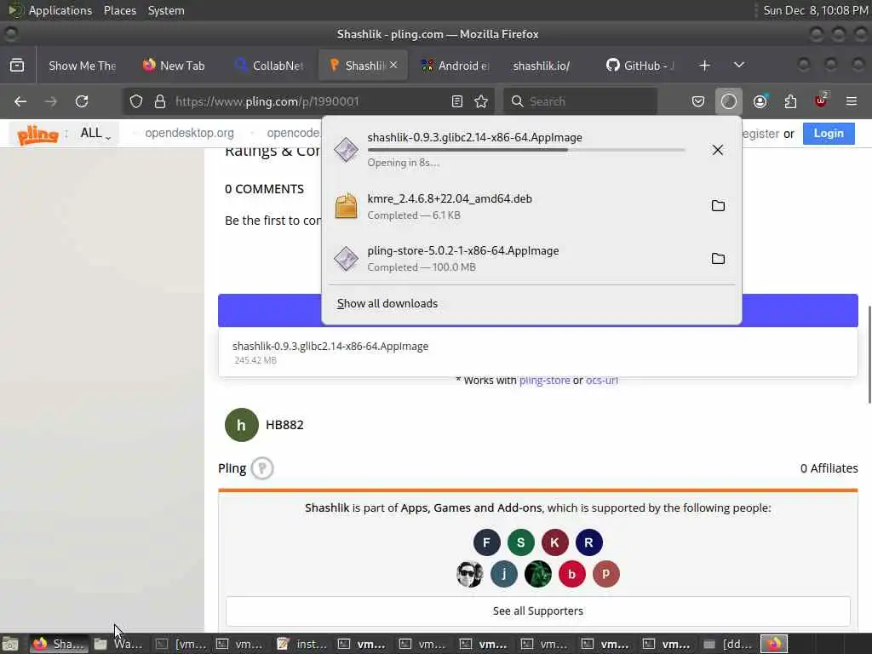Open the Firefox View icon left of tabs
The width and height of the screenshot is (872, 654).
pyautogui.click(x=17, y=66)
